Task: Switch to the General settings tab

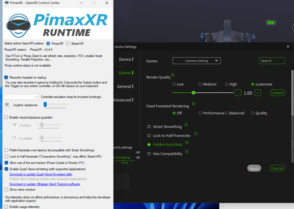Action: 124,86
